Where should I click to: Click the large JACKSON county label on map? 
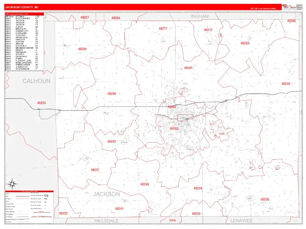tap(107, 194)
